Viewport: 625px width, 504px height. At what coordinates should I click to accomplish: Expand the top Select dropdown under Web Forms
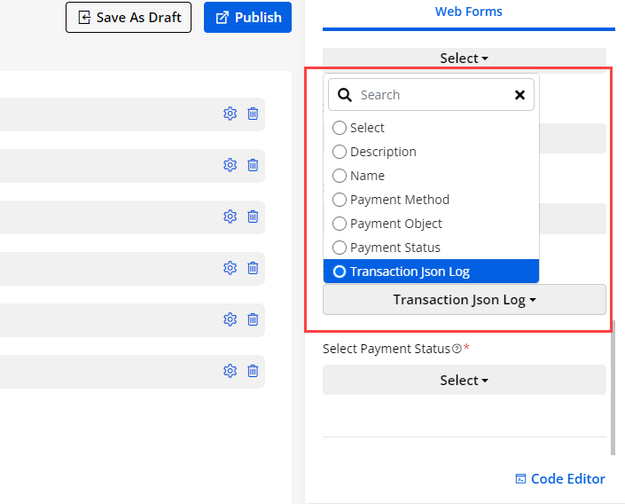[464, 59]
